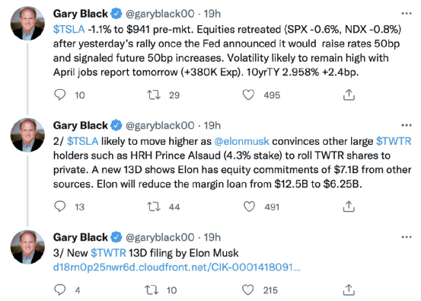Share the first tweet about Fed rates
This screenshot has height=301, width=421.
click(349, 94)
